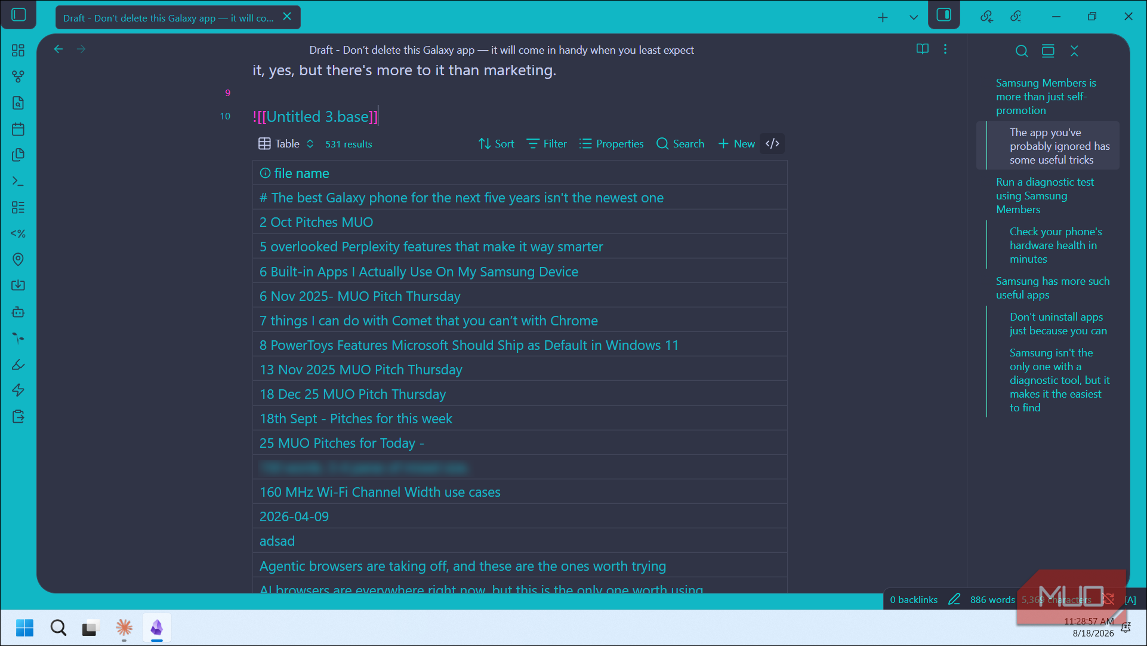Open Task View on the taskbar
This screenshot has width=1147, height=646.
click(90, 627)
